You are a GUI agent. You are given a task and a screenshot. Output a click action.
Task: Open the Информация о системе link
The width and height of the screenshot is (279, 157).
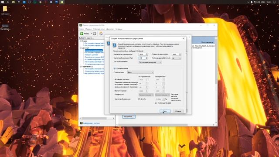click(91, 123)
